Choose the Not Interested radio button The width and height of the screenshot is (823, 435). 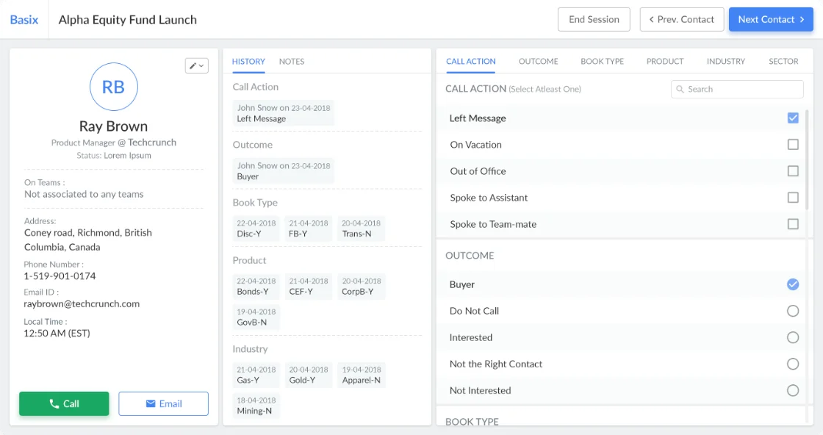tap(793, 390)
